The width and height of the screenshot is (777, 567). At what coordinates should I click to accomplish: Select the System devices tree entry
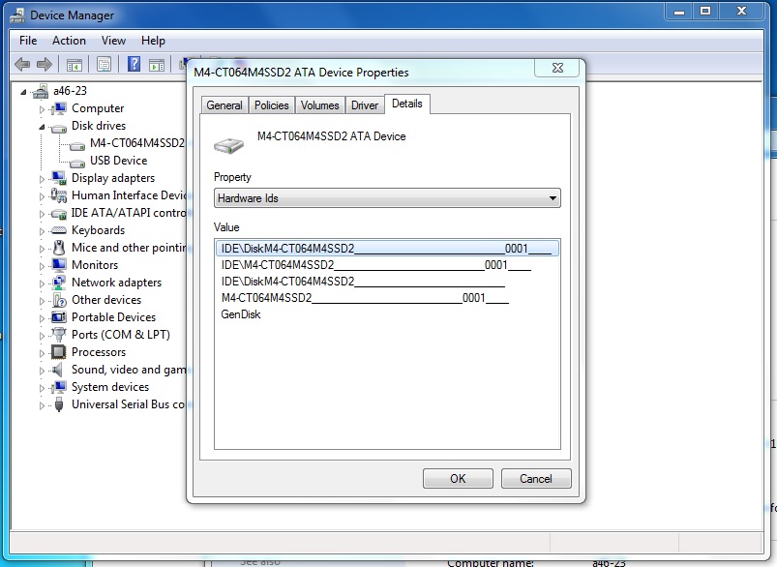(110, 387)
